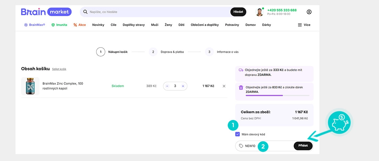Open Dárky category

click(266, 25)
